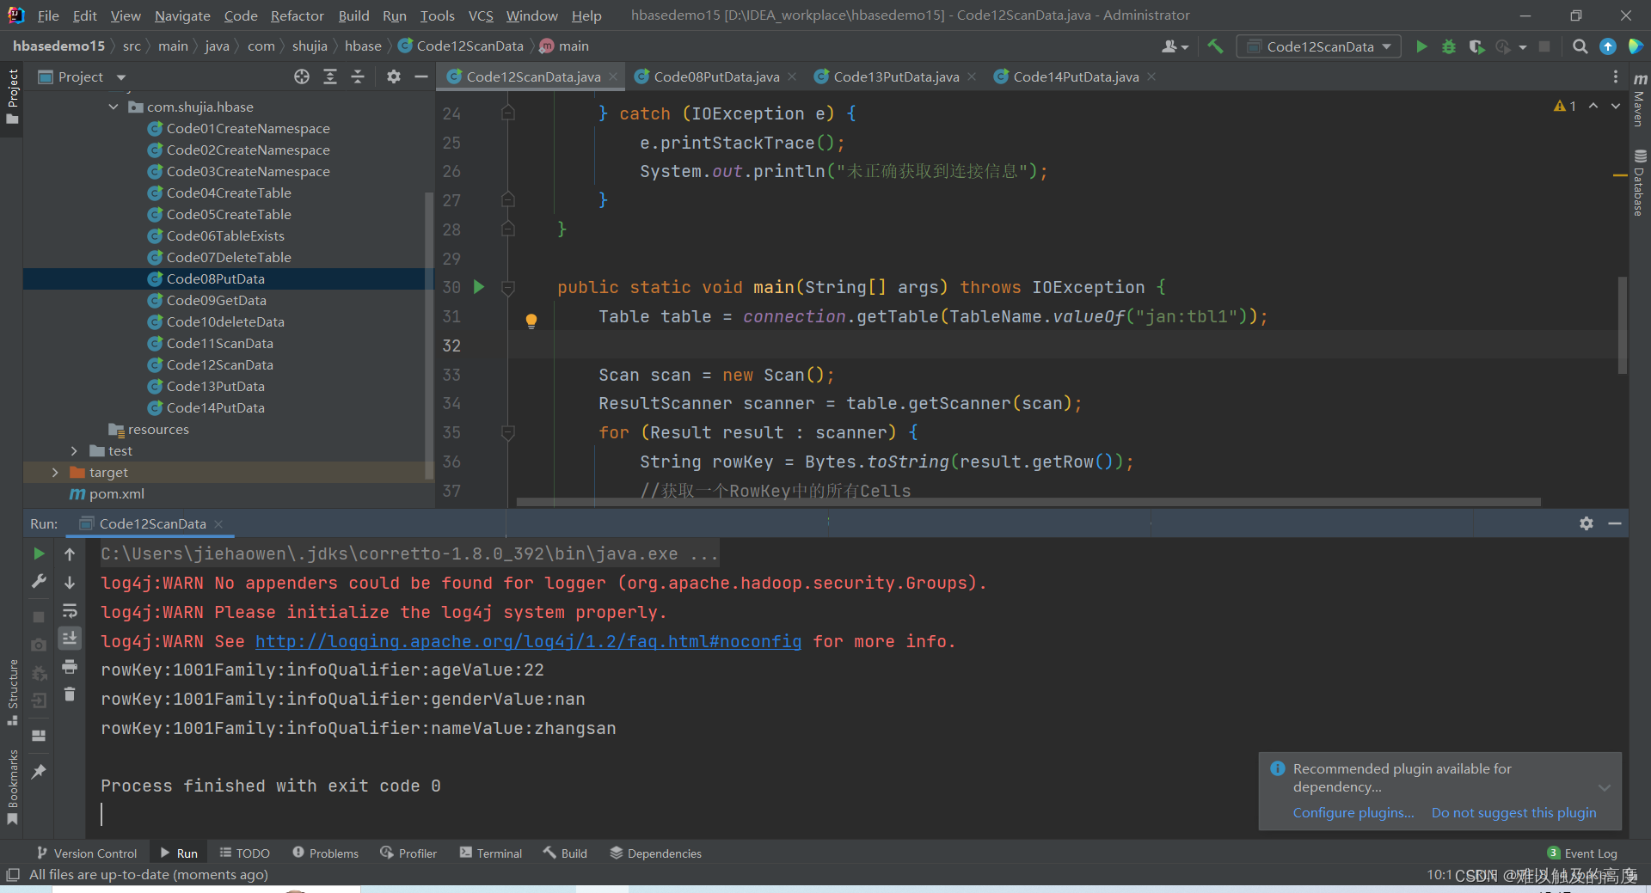
Task: Toggle the tool window bars icon in status bar
Action: click(12, 875)
